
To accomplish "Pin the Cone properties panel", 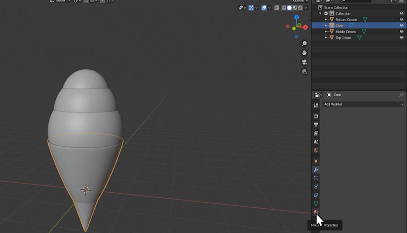I will tap(401, 95).
